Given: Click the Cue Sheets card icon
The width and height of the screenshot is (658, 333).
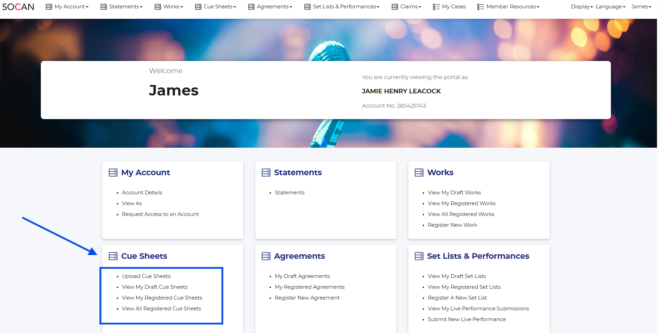Looking at the screenshot, I should [x=113, y=256].
